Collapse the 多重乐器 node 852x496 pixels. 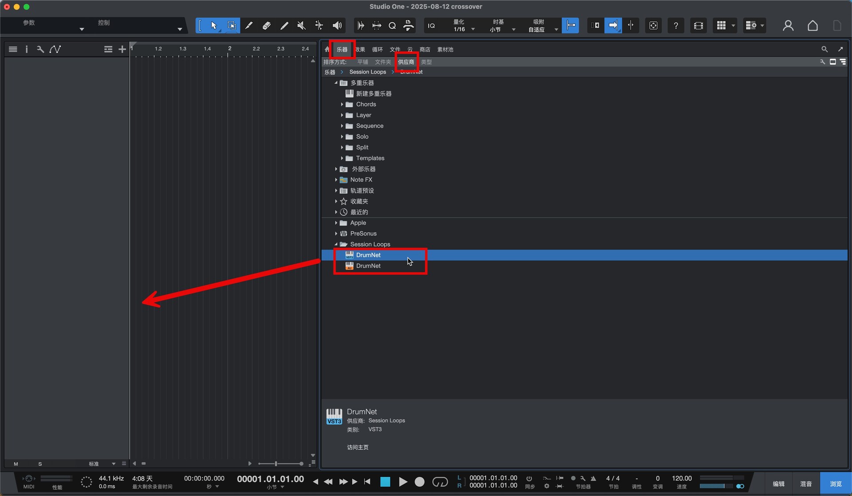(336, 83)
